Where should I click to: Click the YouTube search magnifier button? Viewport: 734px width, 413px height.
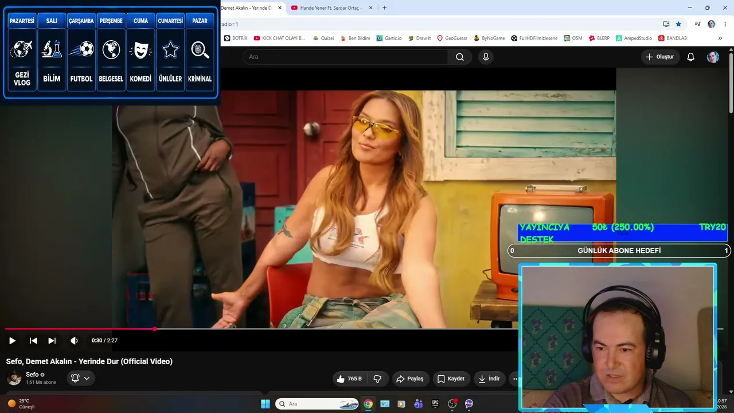pos(460,57)
